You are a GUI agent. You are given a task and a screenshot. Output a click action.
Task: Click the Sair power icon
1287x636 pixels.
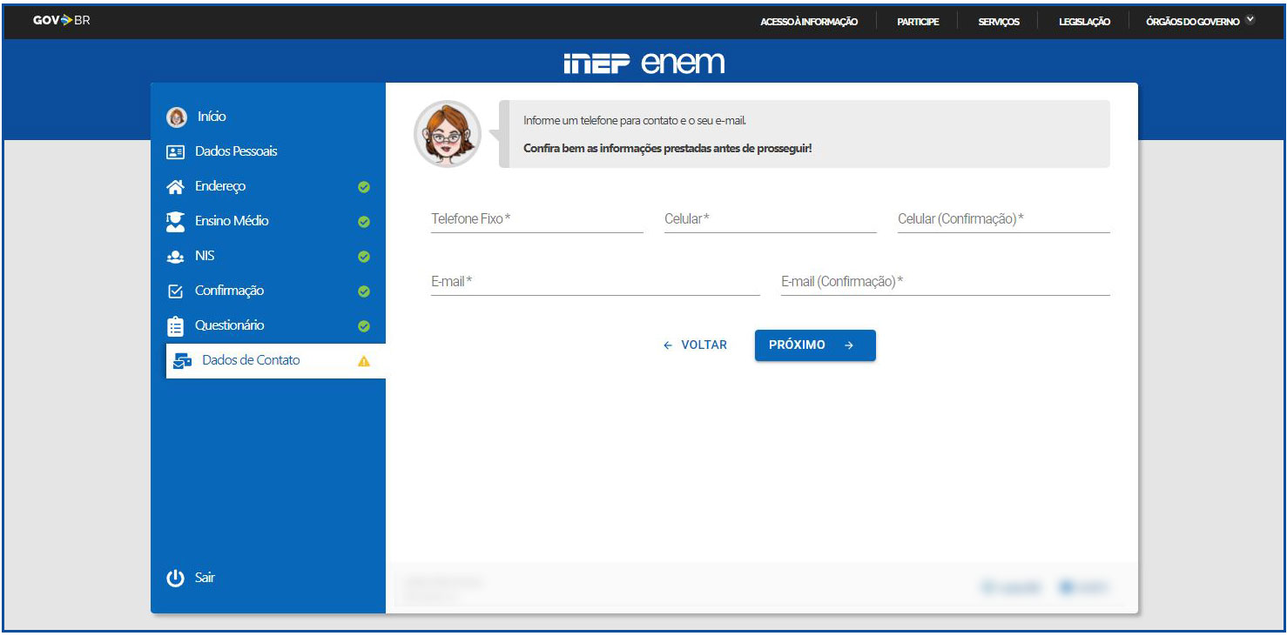176,578
